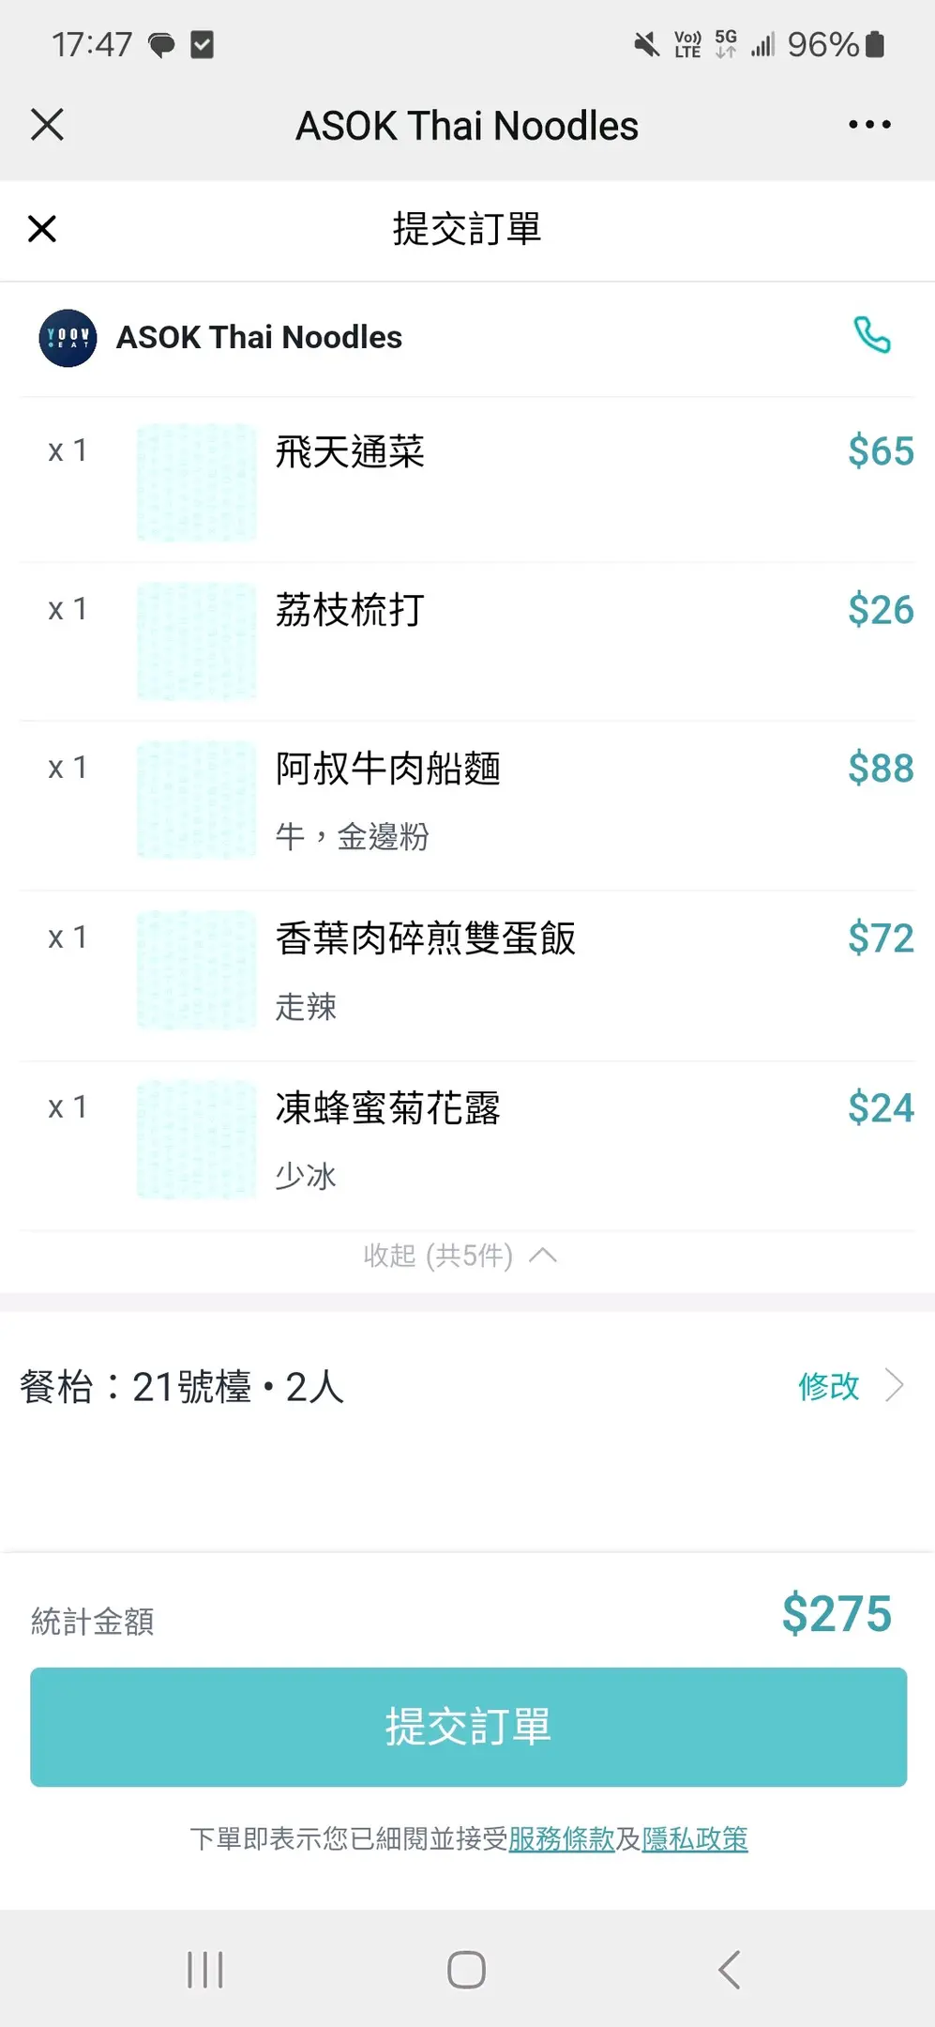
Task: Select the 阿叔牛肉船麵 order item
Action: (388, 769)
